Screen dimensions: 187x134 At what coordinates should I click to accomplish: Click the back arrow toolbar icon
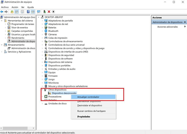point(2,12)
